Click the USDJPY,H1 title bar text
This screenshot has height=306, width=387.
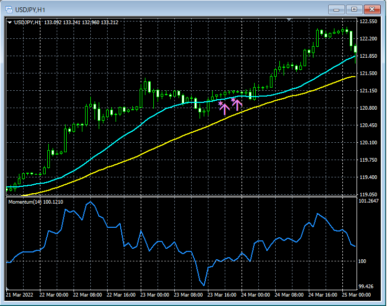pos(30,10)
